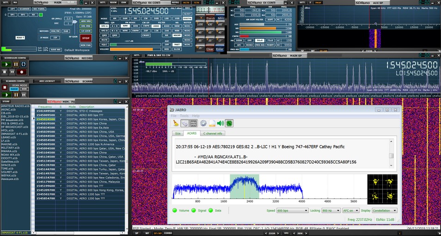Pause playback in SDRuno Recorder panel
Viewport: 441px width, 236px height.
click(x=16, y=64)
